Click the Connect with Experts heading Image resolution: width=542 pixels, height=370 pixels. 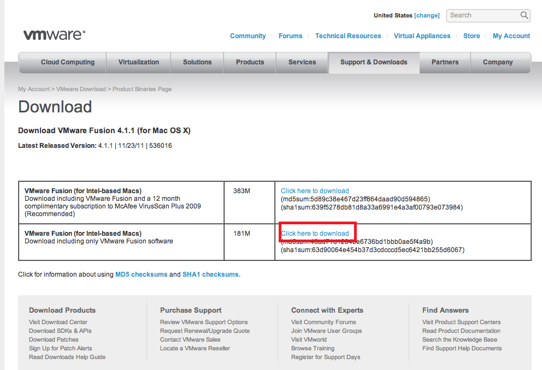pyautogui.click(x=327, y=311)
